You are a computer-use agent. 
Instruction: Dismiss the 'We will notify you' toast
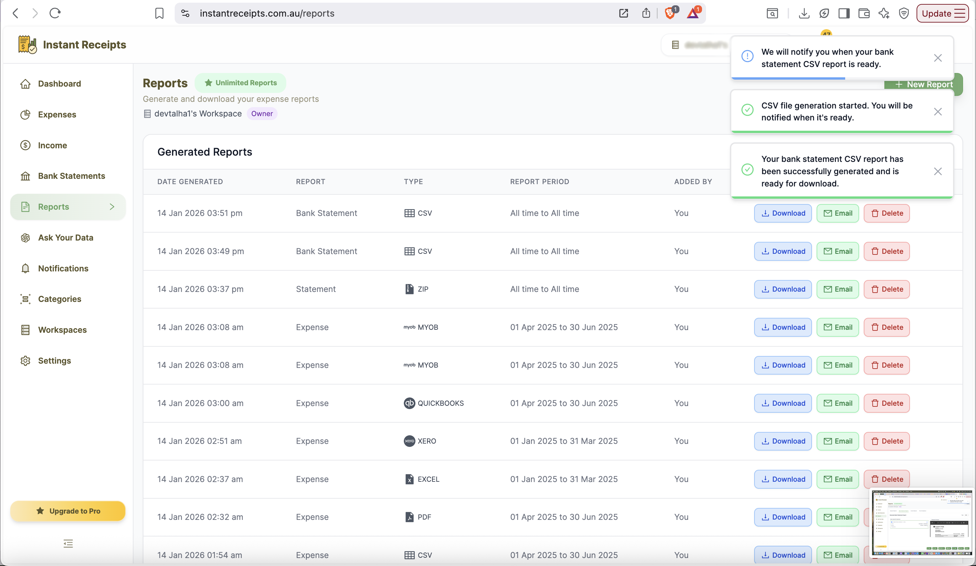pyautogui.click(x=938, y=58)
